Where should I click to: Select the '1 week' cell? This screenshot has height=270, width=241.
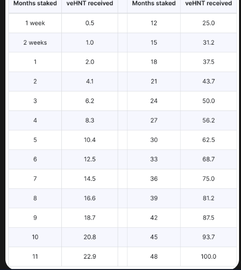click(35, 23)
